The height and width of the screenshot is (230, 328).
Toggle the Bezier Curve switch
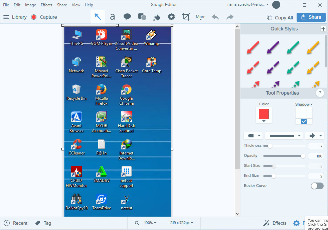click(x=317, y=186)
